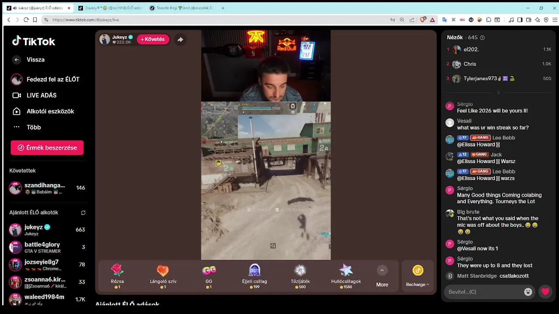This screenshot has width=559, height=314.
Task: Click the site settings icon in the address bar
Action: pyautogui.click(x=46, y=20)
